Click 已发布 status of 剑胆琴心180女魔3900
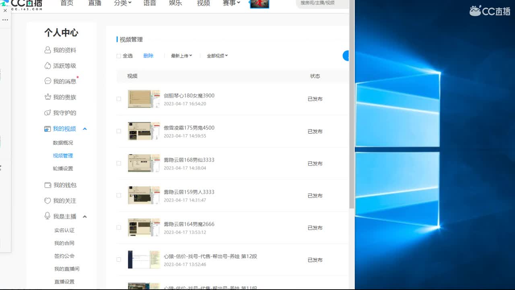 315,99
